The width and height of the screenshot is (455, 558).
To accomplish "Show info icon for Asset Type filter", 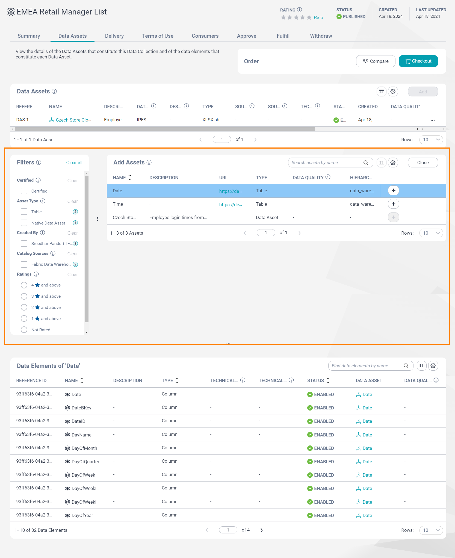I will (x=43, y=201).
